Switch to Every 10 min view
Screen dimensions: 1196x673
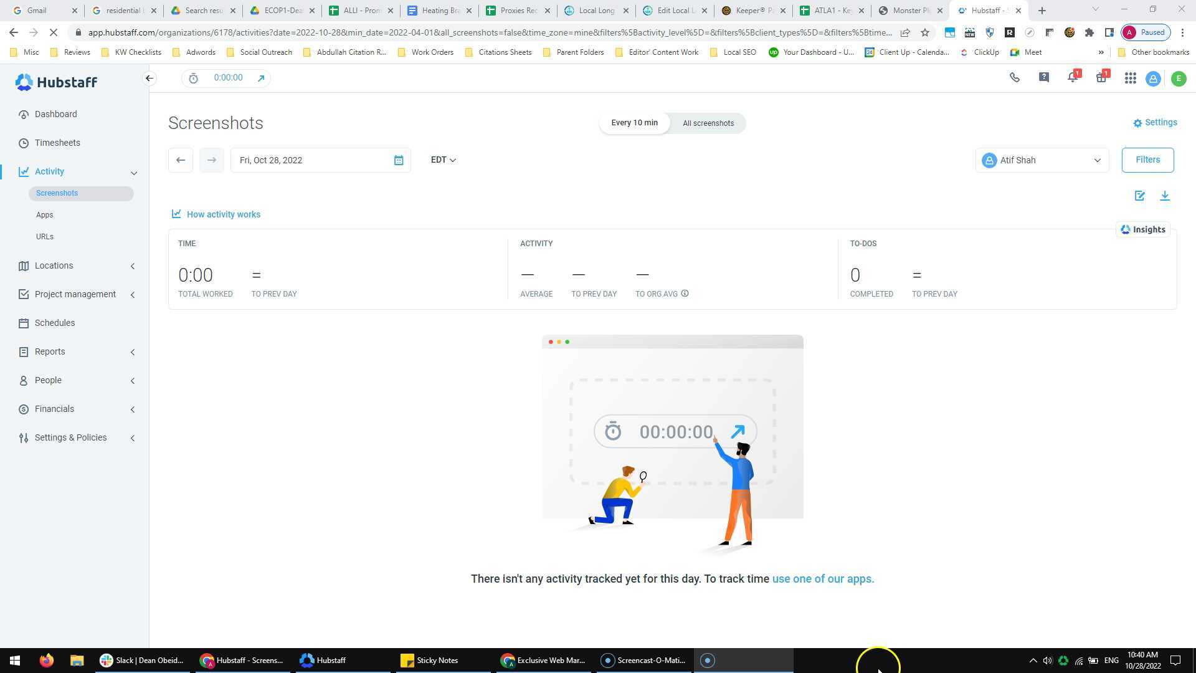pyautogui.click(x=634, y=123)
